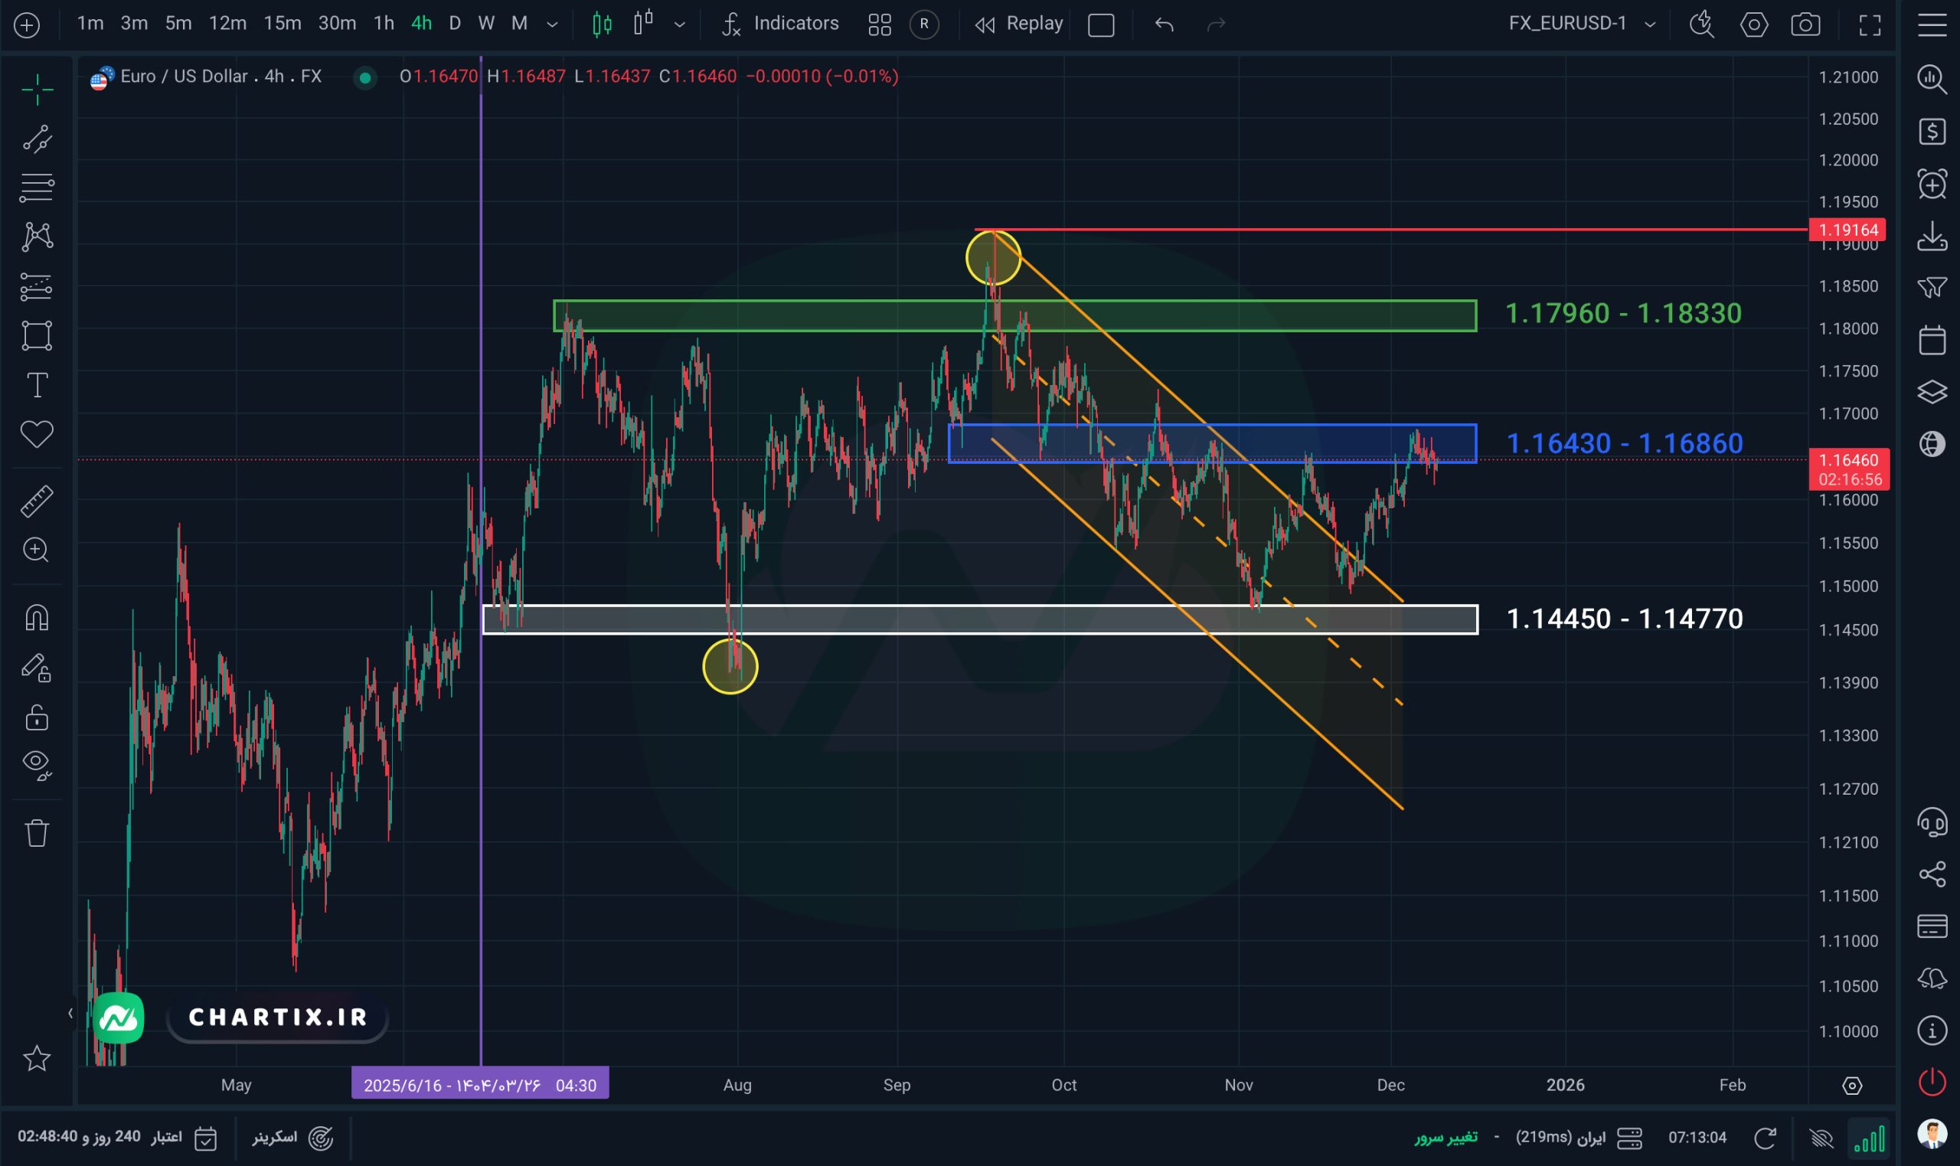The width and height of the screenshot is (1960, 1166).
Task: Toggle lock all drawings padlock
Action: coord(36,717)
